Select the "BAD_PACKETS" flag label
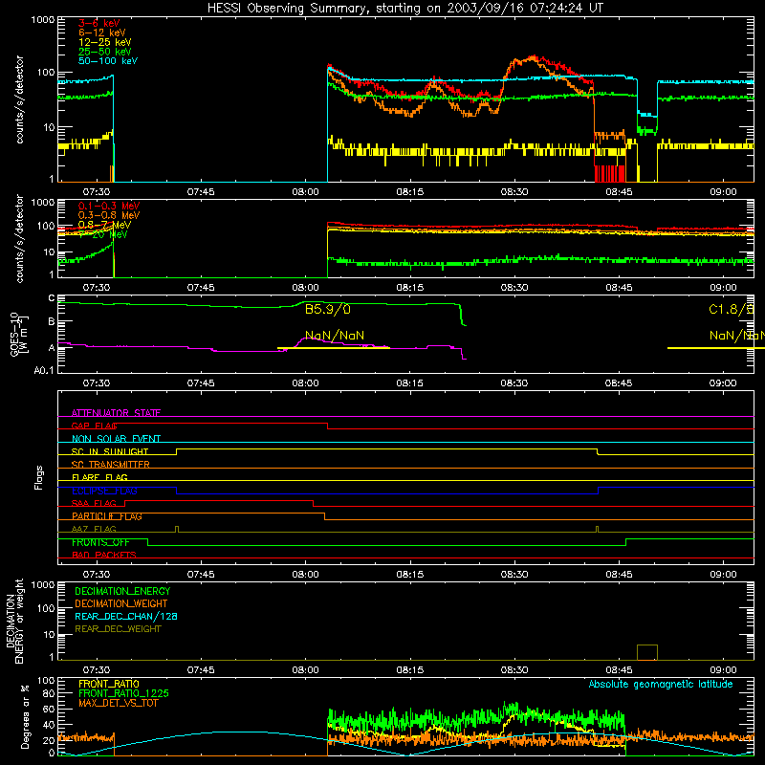Screen dimensions: 765x765 pyautogui.click(x=104, y=555)
